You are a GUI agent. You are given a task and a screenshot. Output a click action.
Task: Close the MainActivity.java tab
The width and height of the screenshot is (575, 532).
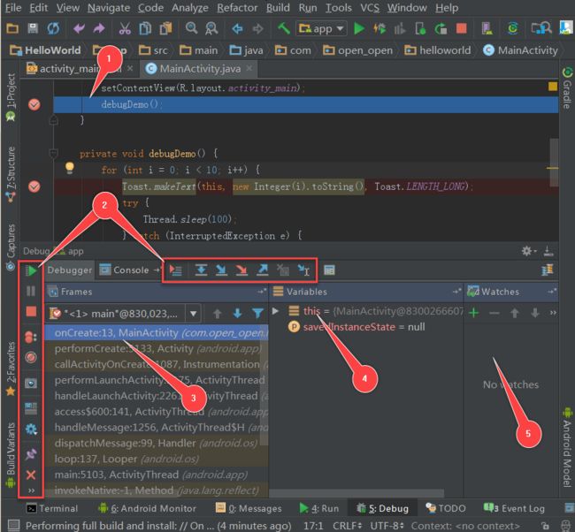click(x=249, y=69)
